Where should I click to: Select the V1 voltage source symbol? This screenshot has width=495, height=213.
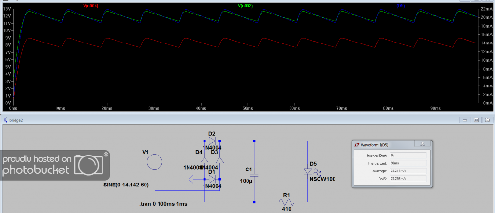pos(155,163)
